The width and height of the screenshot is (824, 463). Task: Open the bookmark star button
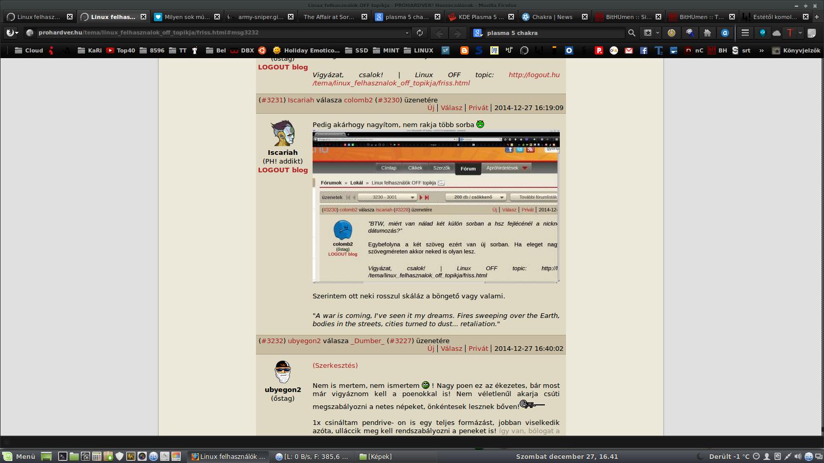pos(648,33)
